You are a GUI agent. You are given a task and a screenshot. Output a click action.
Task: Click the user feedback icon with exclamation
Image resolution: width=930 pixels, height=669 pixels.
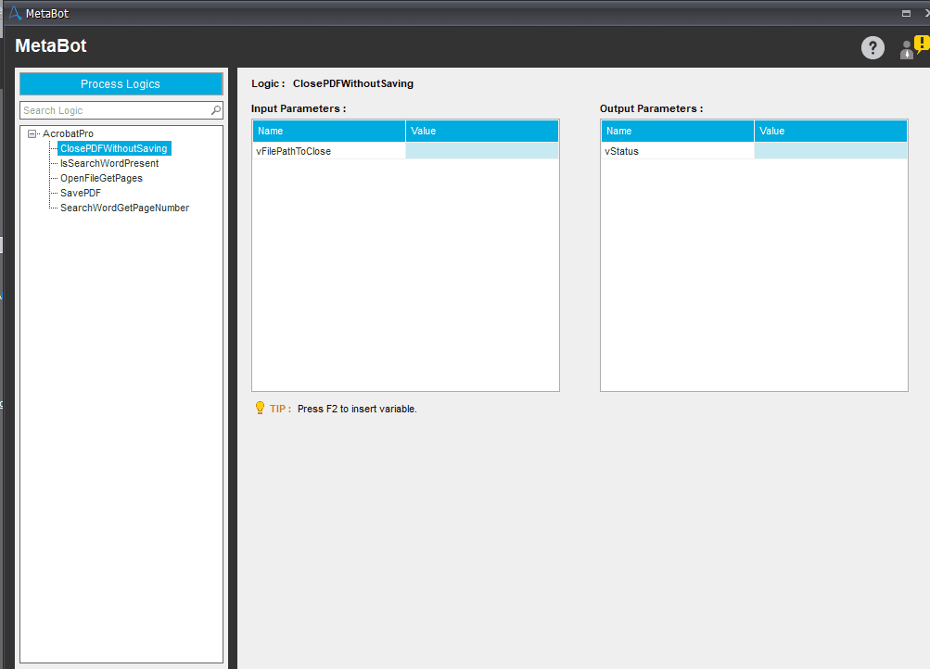pos(914,47)
